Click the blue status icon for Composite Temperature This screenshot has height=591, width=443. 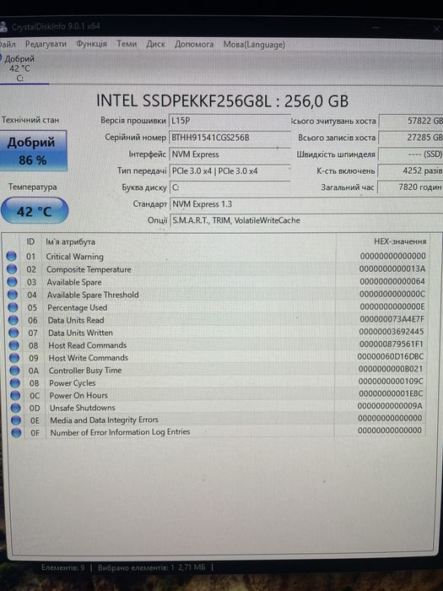point(12,269)
